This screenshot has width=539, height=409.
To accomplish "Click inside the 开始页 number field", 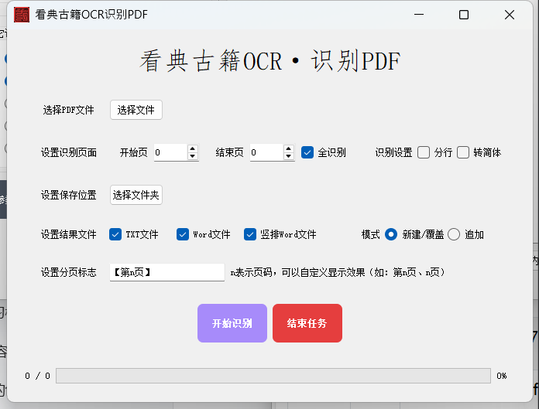I will click(x=169, y=152).
